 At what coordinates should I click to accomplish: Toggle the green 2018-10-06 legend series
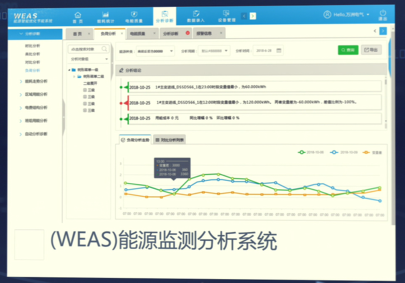pos(310,152)
